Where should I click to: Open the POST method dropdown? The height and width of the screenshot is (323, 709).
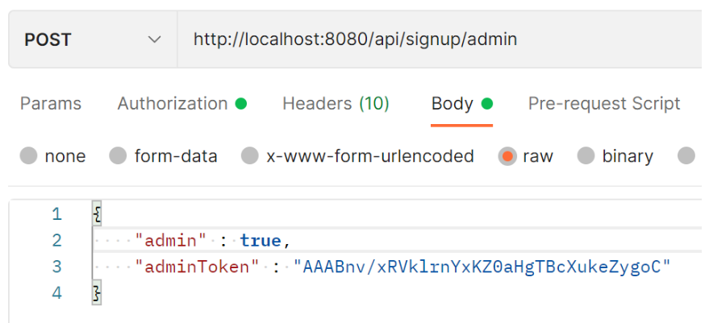(x=93, y=39)
